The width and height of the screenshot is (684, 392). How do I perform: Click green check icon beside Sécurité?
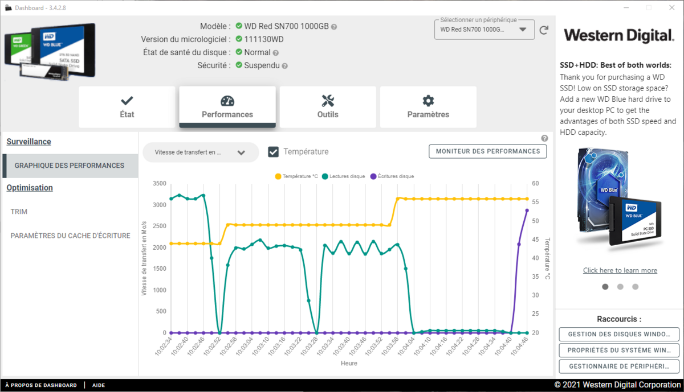[x=239, y=65]
